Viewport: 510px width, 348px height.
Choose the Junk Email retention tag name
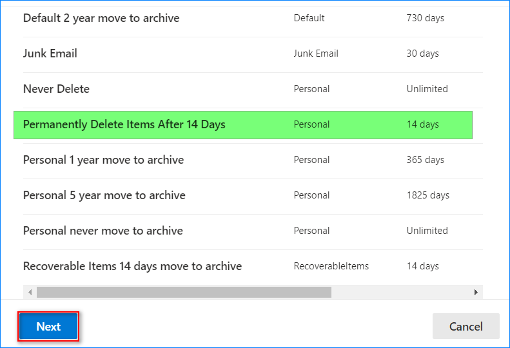50,53
